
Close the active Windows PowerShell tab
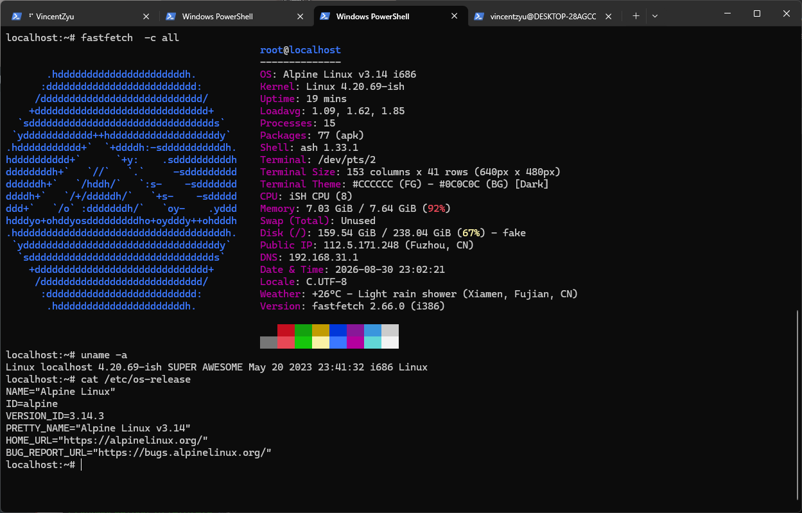pyautogui.click(x=455, y=16)
